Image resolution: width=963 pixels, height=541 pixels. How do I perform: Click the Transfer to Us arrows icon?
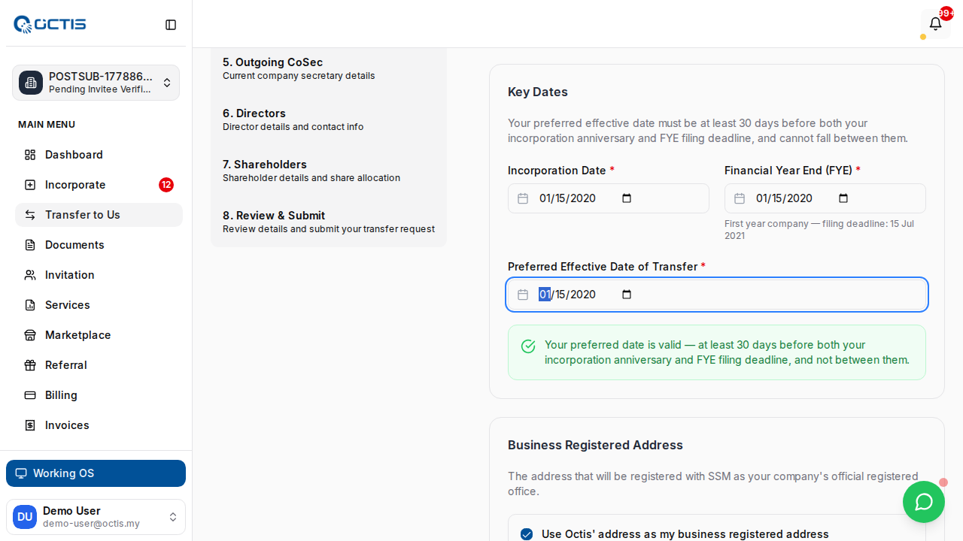[30, 215]
